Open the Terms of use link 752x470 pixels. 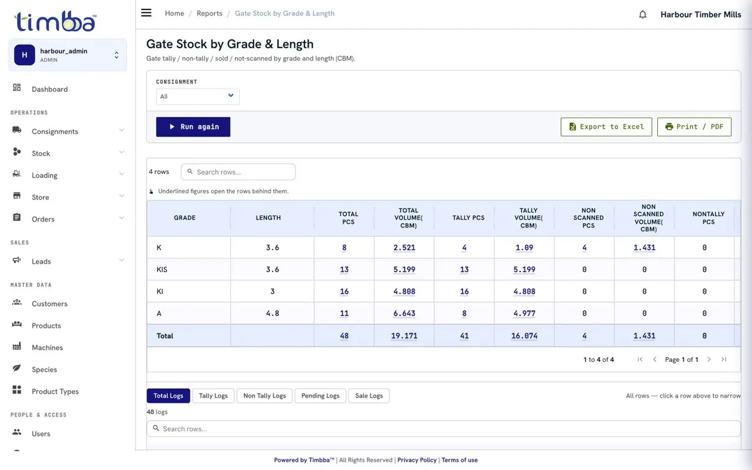[x=459, y=460]
